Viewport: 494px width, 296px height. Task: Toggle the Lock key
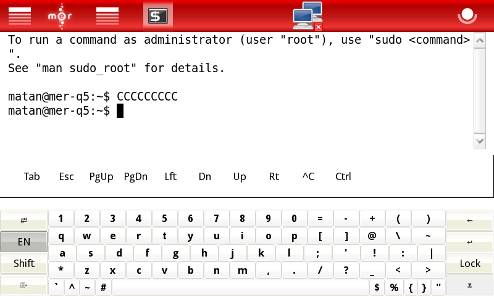pos(469,263)
